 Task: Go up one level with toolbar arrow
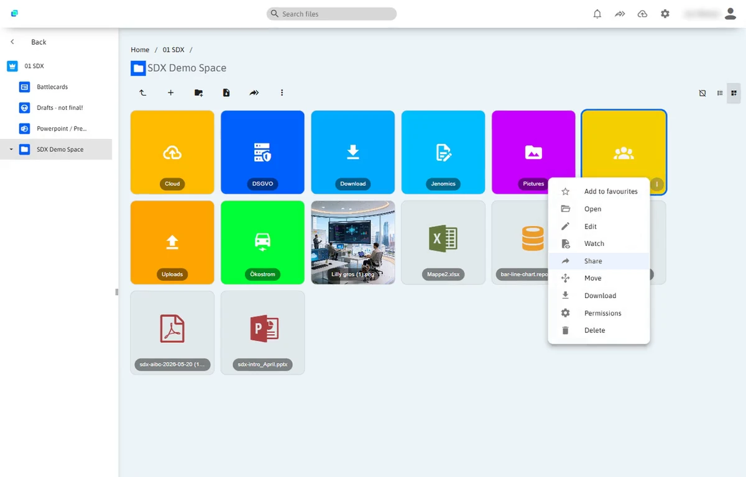(142, 93)
